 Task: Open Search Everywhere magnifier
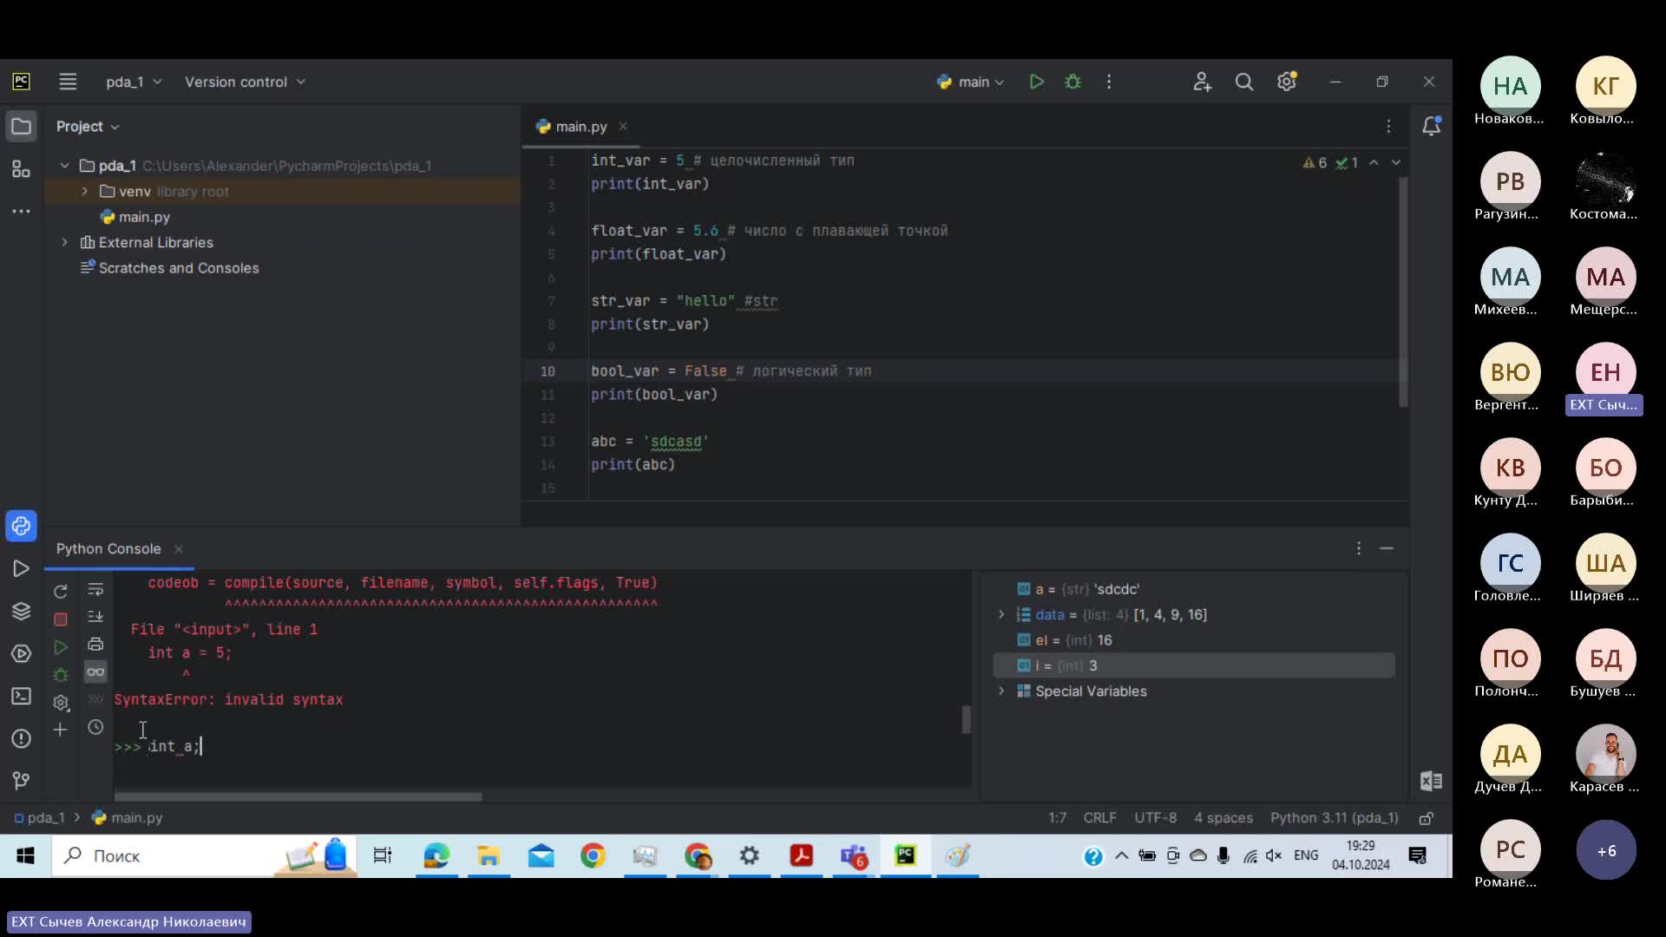tap(1244, 82)
